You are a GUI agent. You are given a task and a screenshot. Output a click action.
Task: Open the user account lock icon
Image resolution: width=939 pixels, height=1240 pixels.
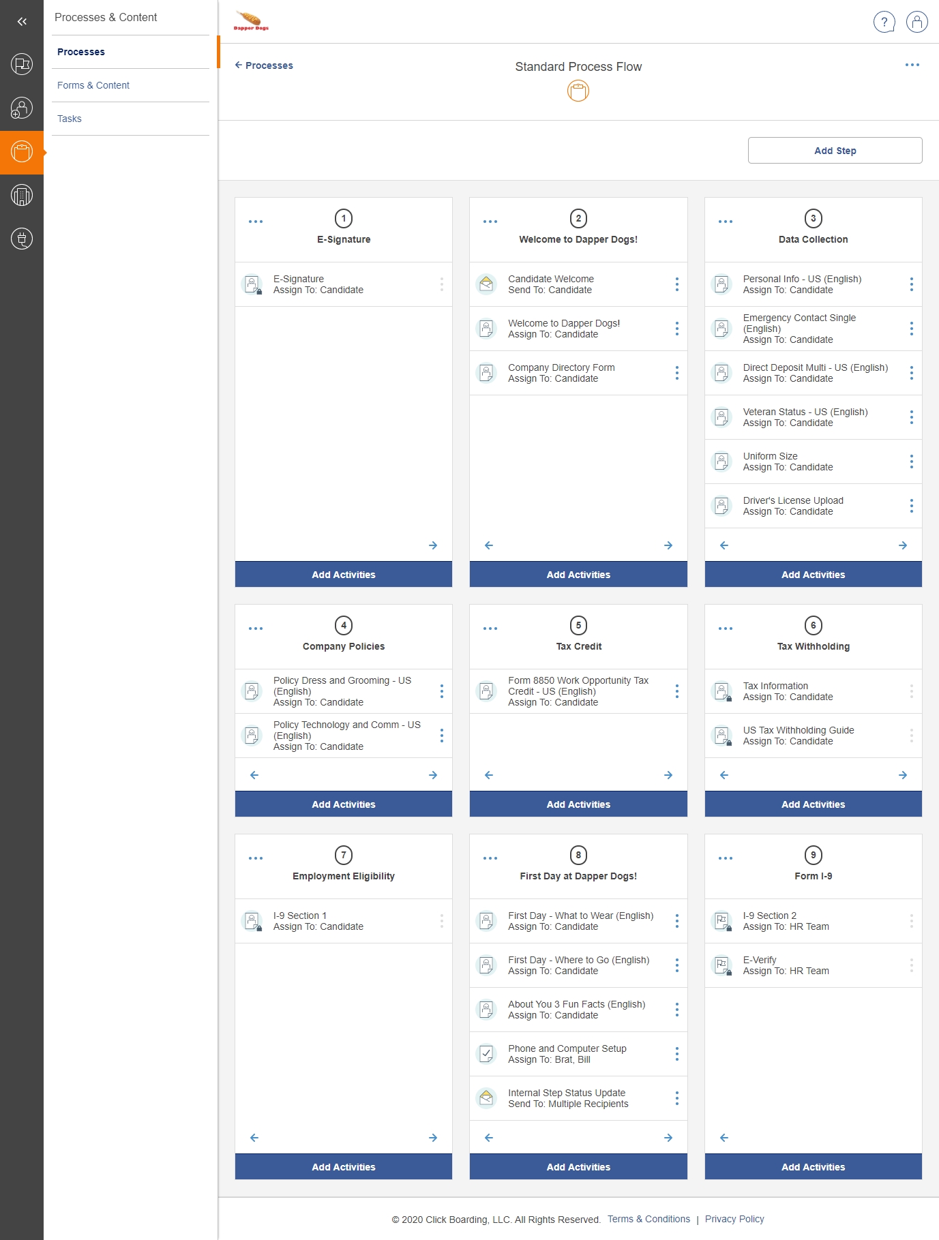click(x=916, y=22)
